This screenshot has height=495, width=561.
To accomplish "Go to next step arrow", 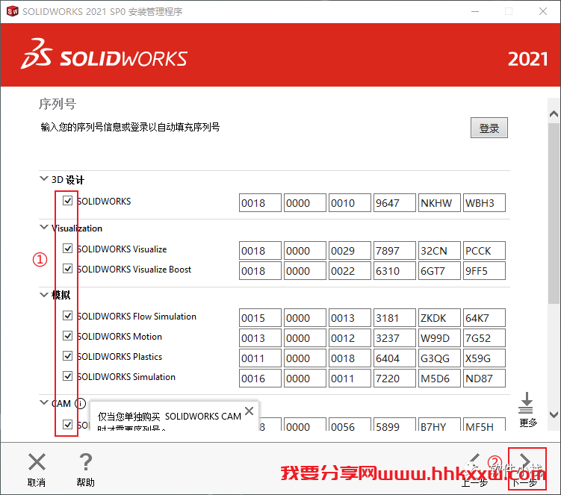I will [525, 461].
